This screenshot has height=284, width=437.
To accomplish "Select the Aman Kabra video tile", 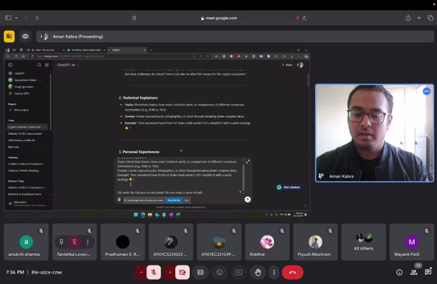I will (374, 133).
